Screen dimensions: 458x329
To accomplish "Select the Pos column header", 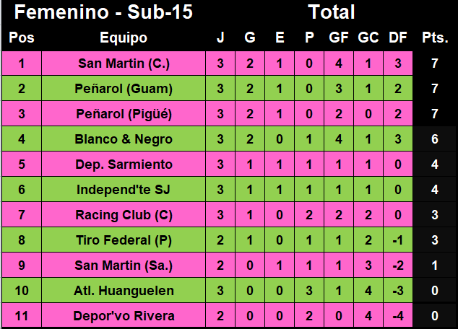I will pyautogui.click(x=22, y=38).
